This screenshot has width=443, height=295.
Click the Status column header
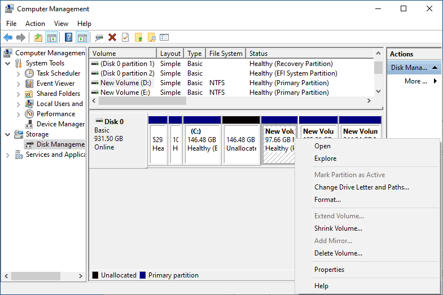click(310, 54)
